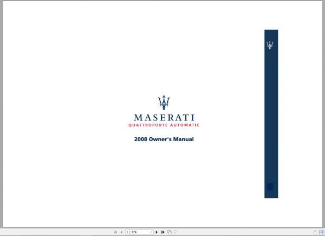Jump to the last page
Viewport: 325px width, 236px height.
tap(162, 232)
